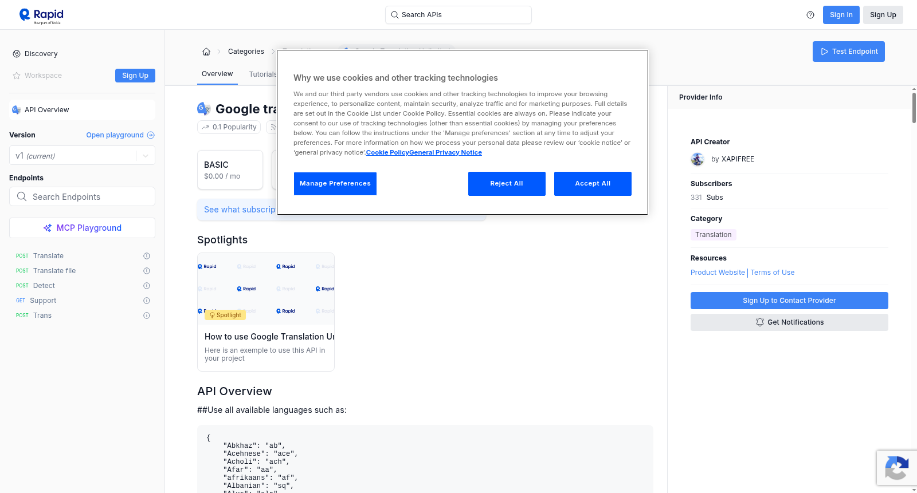Click Reject All cookies button

tap(507, 184)
